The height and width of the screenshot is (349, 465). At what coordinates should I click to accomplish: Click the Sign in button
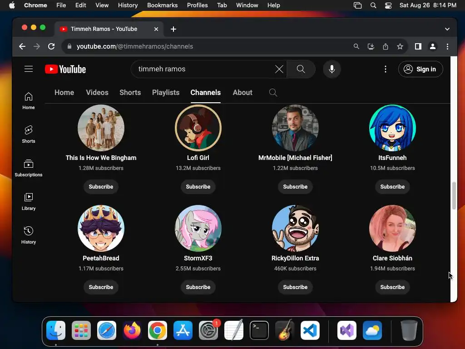click(x=420, y=69)
